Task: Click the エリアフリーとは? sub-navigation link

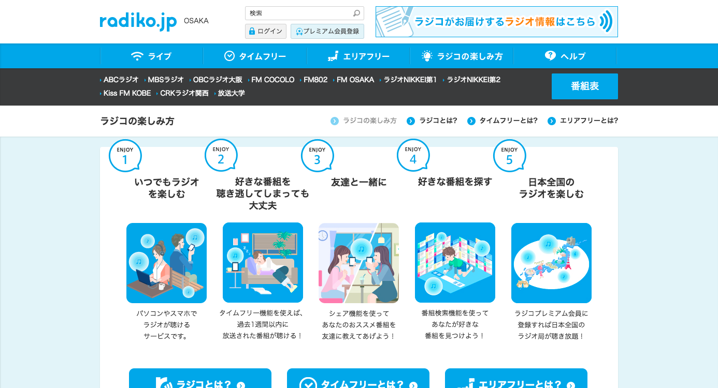Action: [x=589, y=121]
